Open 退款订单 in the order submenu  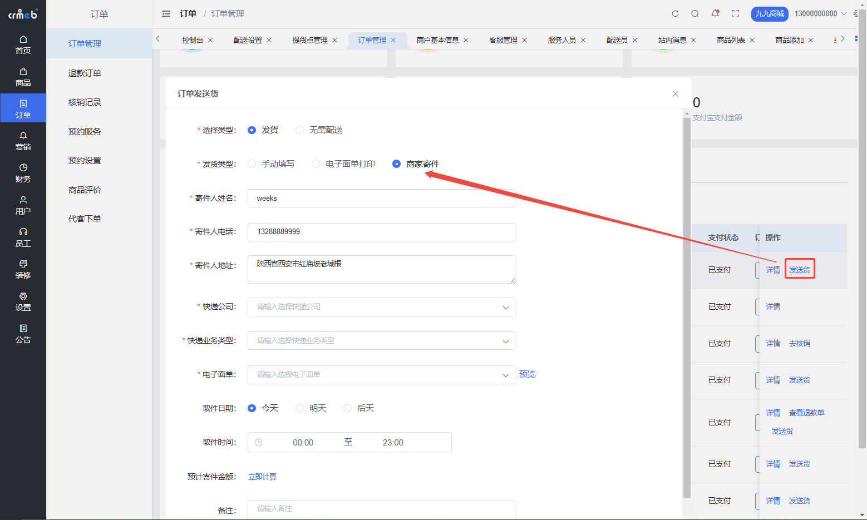[85, 73]
